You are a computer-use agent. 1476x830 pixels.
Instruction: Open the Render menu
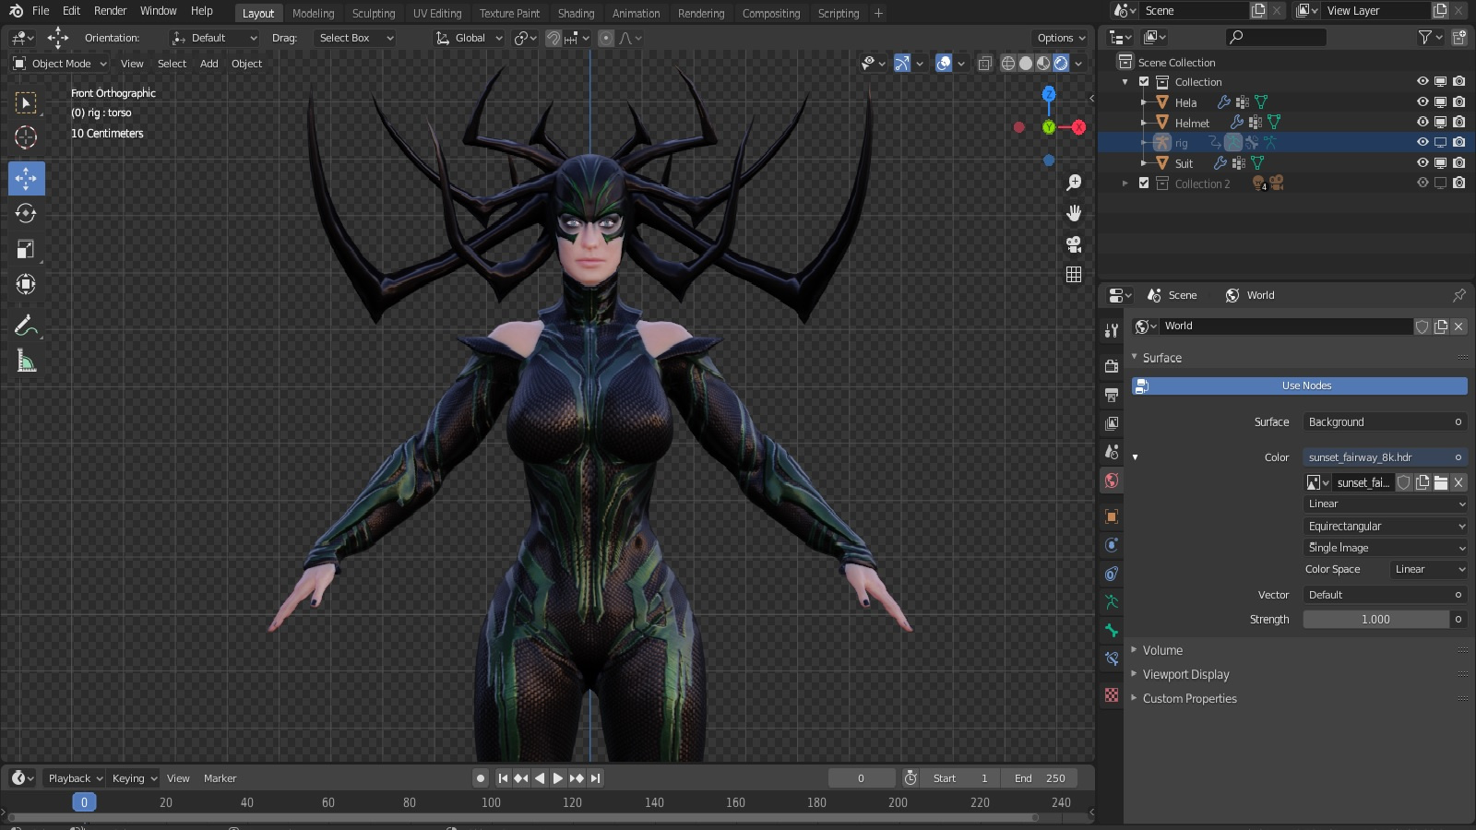click(110, 11)
